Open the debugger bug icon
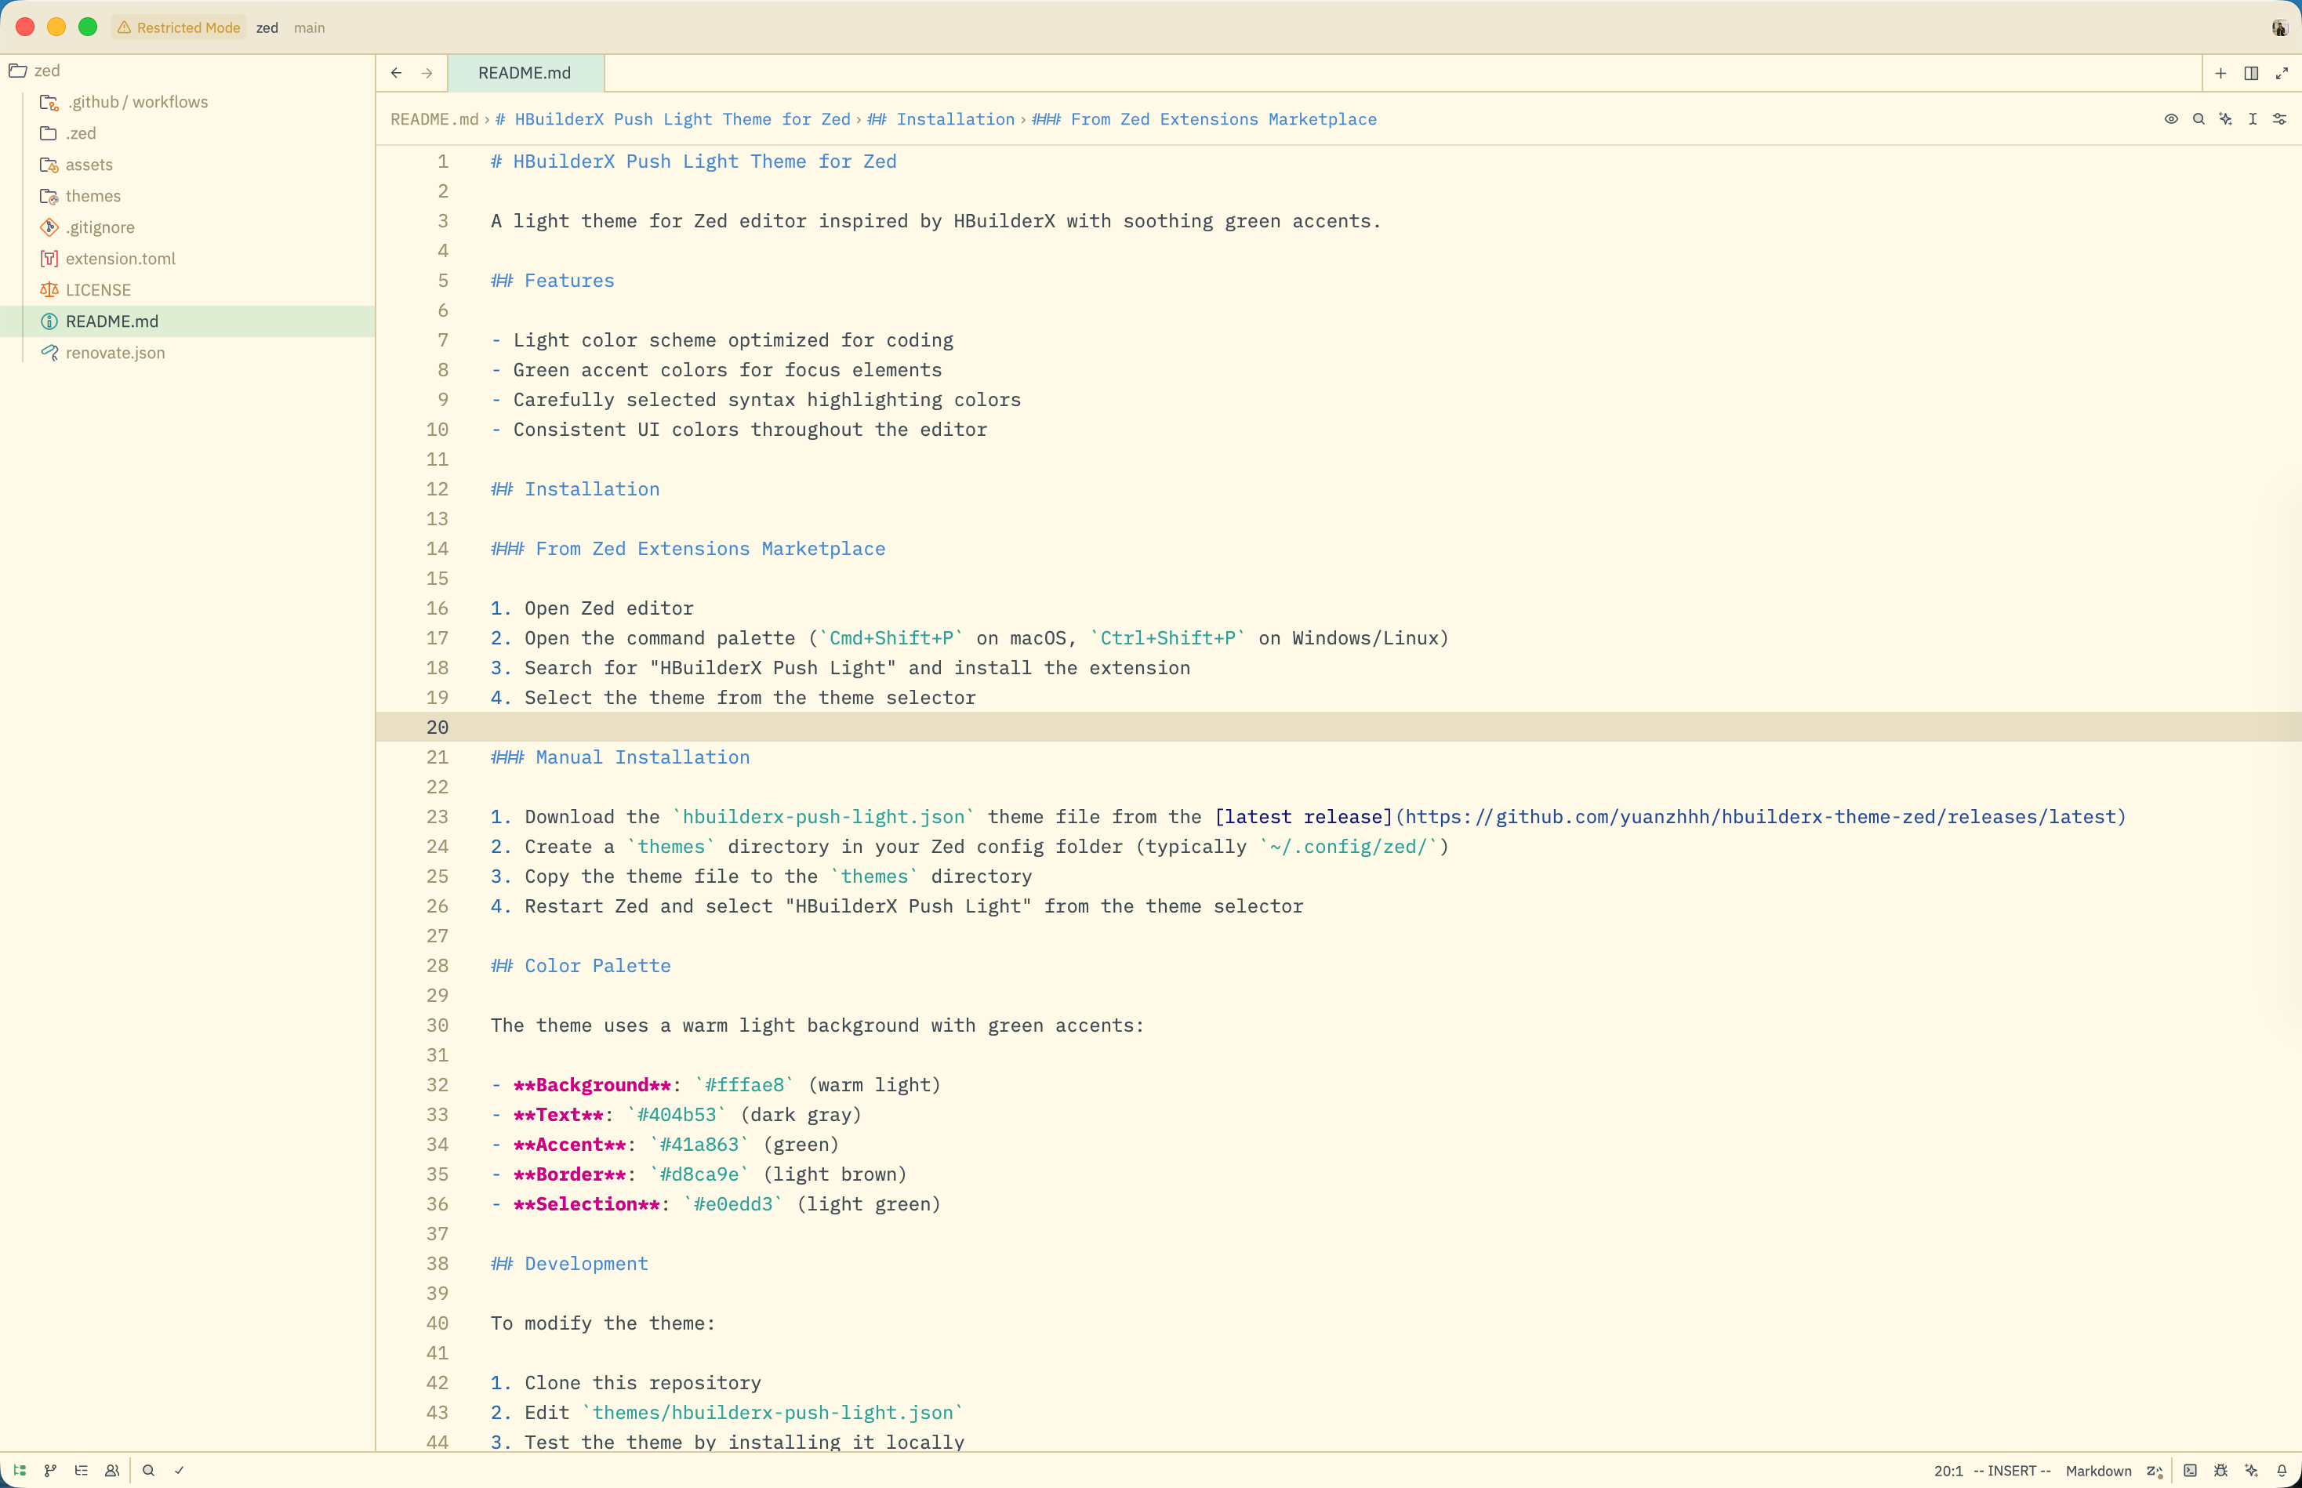The width and height of the screenshot is (2302, 1488). 2220,1470
